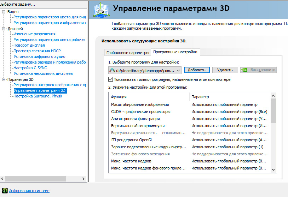
Task: Open Регулировка параметров цвета для видео
Action: (x=50, y=17)
